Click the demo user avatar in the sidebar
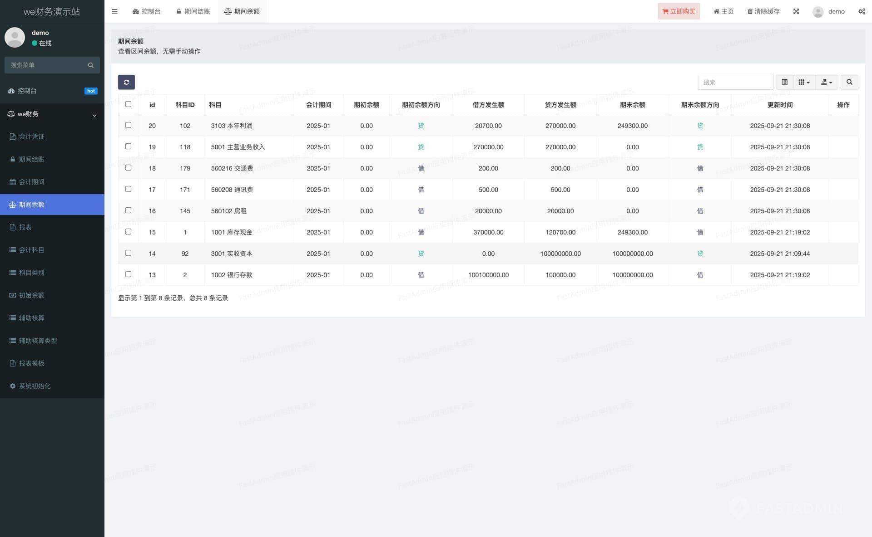 tap(15, 37)
